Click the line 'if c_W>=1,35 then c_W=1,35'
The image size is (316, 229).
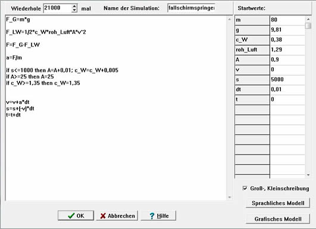pyautogui.click(x=43, y=83)
